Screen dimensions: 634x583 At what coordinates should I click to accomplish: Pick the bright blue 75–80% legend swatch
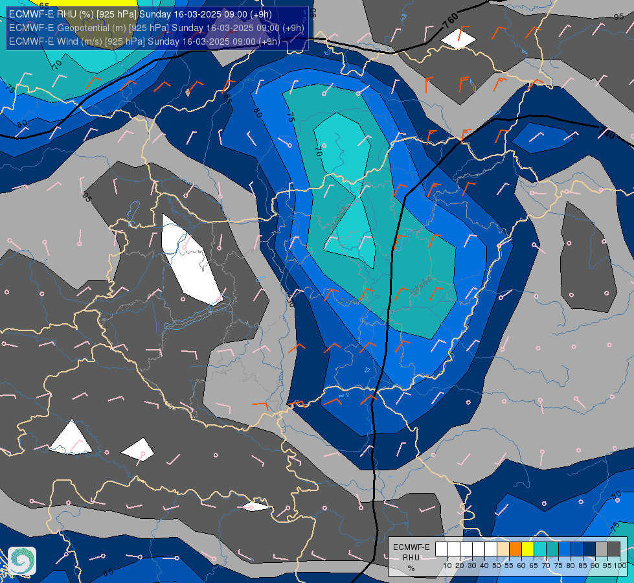pos(565,549)
